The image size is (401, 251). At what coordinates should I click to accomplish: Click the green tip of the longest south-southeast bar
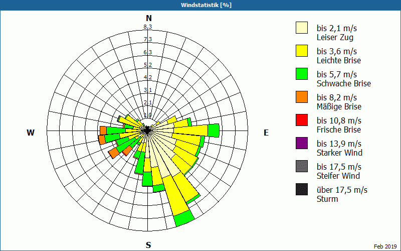pyautogui.click(x=184, y=218)
